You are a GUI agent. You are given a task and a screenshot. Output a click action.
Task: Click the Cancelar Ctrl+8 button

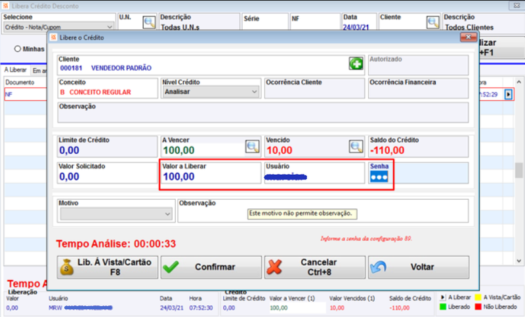coord(315,267)
